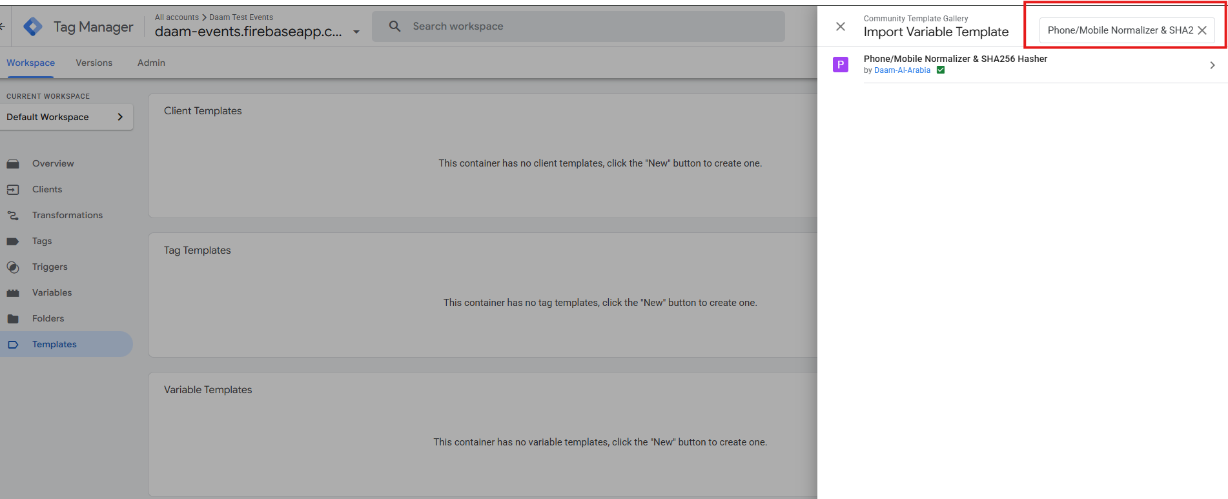
Task: Click the Transformations sidebar icon
Action: tap(13, 216)
